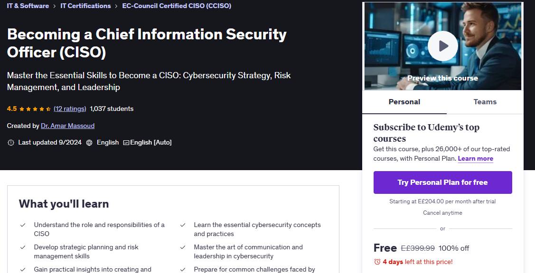Switch to the Personal tab
Image resolution: width=535 pixels, height=273 pixels.
click(x=404, y=102)
